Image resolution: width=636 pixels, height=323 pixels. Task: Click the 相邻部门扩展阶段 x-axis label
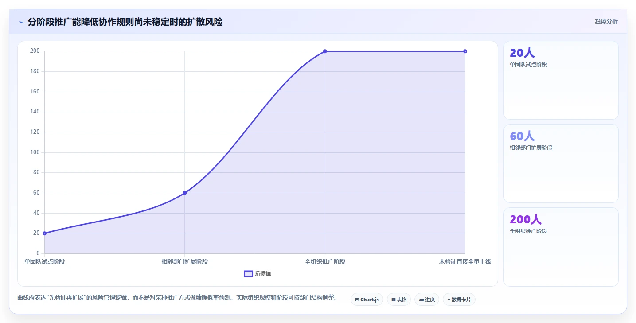click(x=185, y=261)
